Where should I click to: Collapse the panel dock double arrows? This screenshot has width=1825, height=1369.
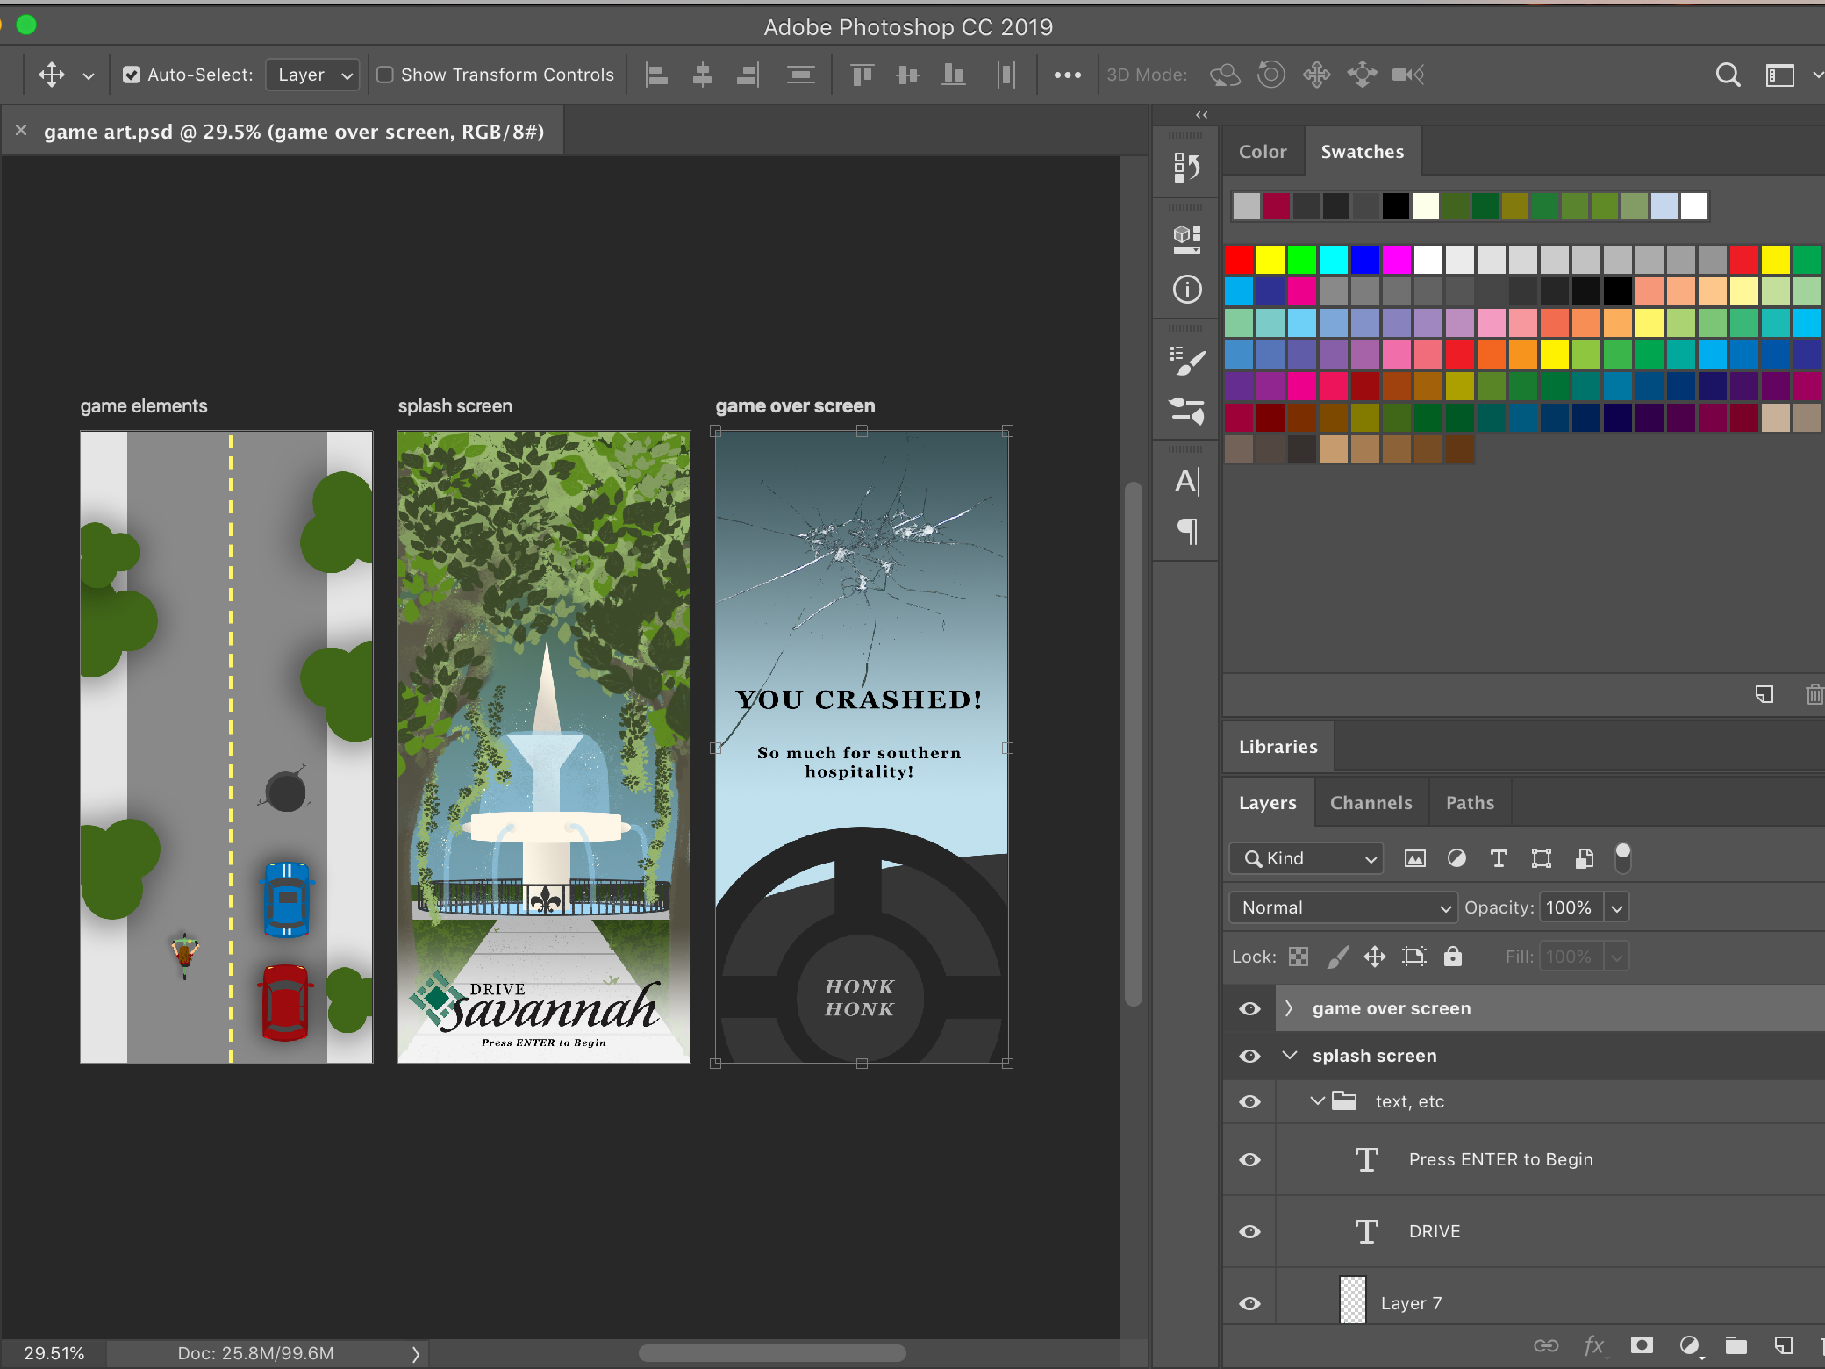[x=1202, y=115]
